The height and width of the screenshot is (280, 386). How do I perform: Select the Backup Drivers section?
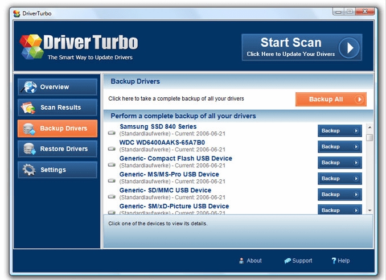(58, 129)
